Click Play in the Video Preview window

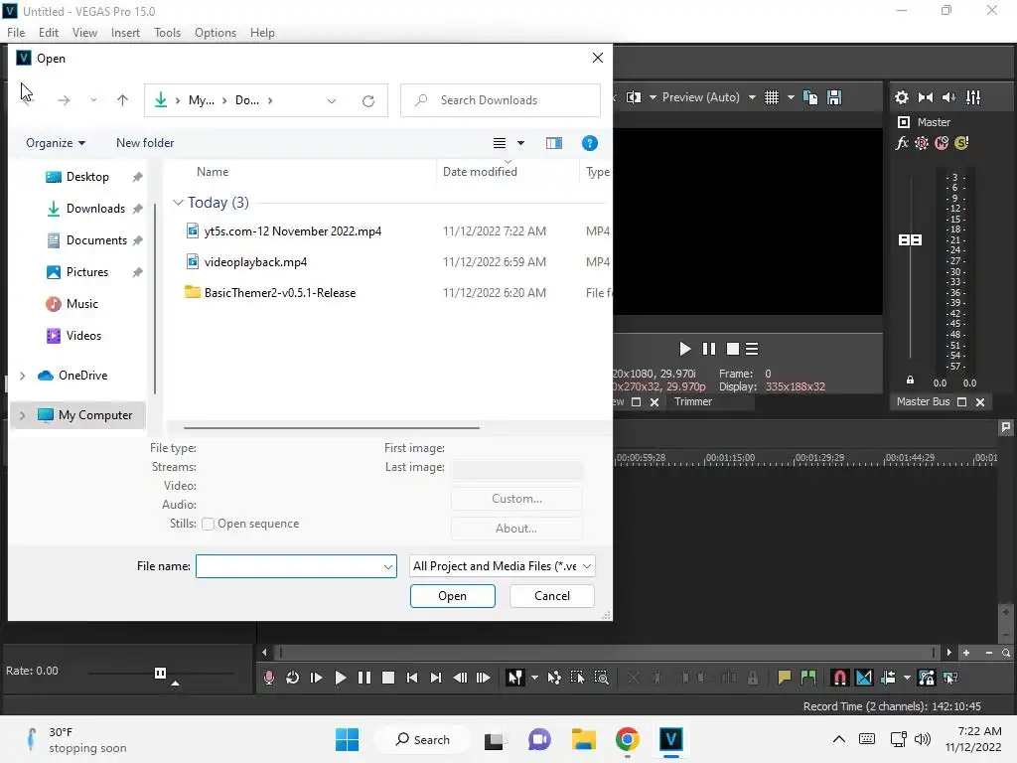pyautogui.click(x=685, y=349)
